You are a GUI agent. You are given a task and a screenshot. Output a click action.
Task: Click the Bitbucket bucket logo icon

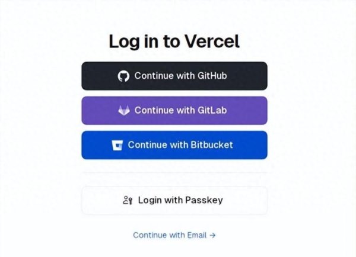pos(117,145)
